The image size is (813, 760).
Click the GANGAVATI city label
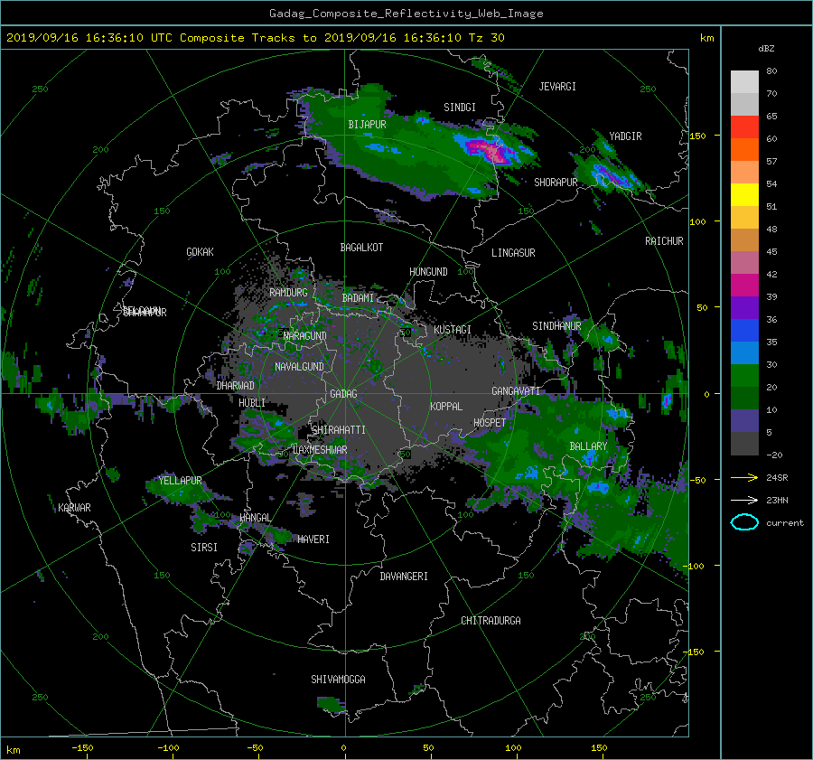(516, 391)
